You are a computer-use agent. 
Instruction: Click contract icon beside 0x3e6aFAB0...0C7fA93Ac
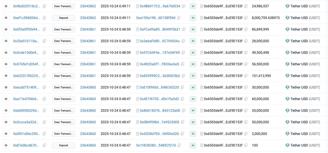click(137, 41)
